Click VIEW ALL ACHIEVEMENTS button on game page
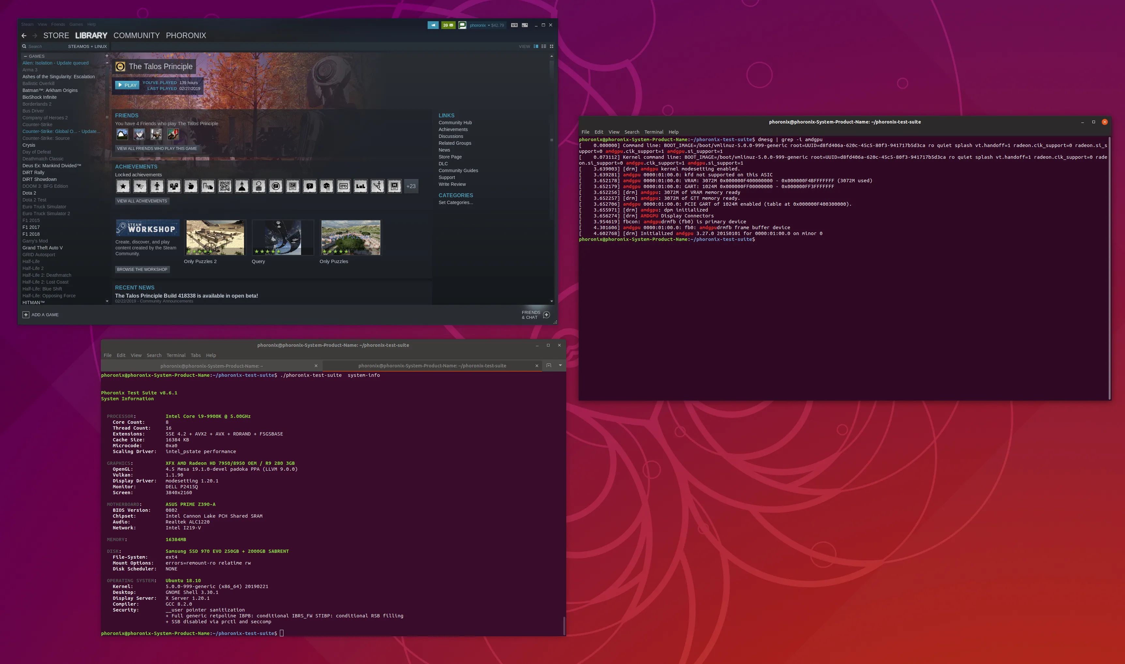The height and width of the screenshot is (664, 1125). [x=142, y=201]
